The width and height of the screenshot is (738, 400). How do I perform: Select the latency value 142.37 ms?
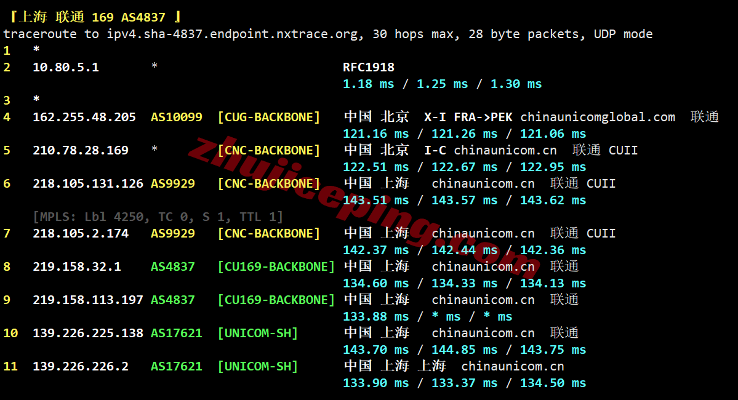pos(375,251)
